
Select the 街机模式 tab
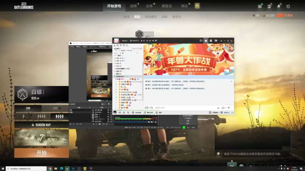(x=151, y=17)
